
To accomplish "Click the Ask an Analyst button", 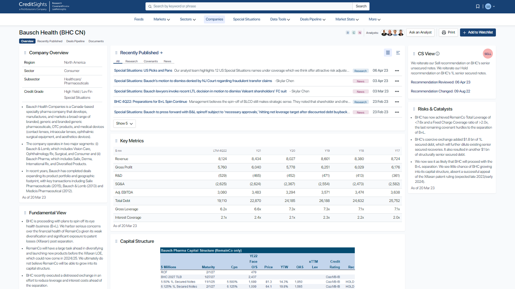I will (420, 32).
